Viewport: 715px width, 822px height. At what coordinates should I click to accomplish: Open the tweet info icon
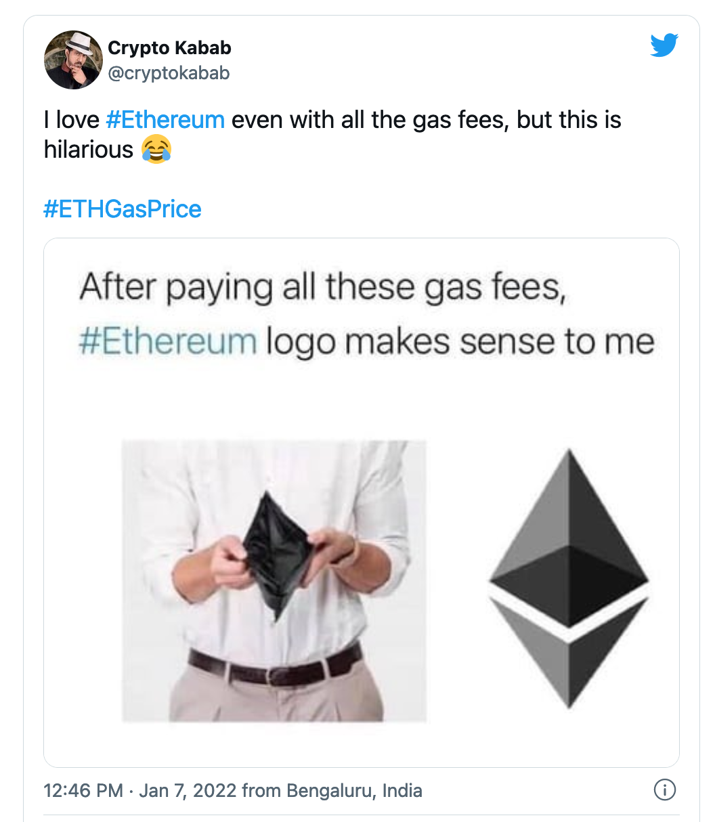[664, 789]
